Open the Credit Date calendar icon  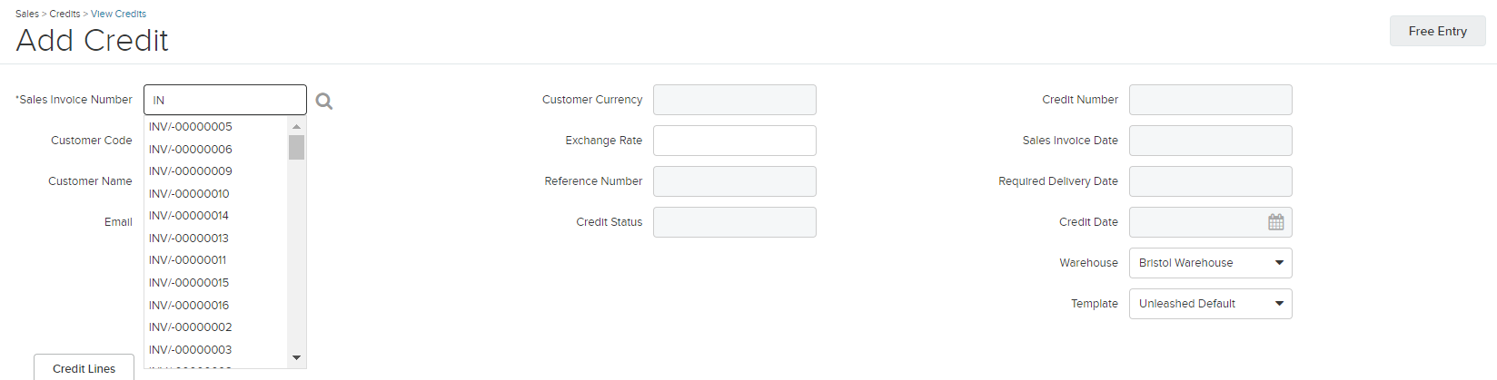(x=1276, y=222)
